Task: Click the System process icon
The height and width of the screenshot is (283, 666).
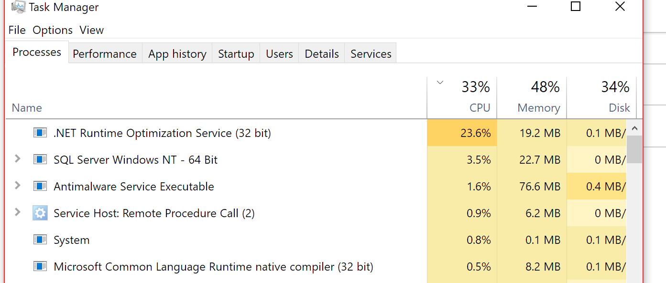Action: (x=40, y=240)
